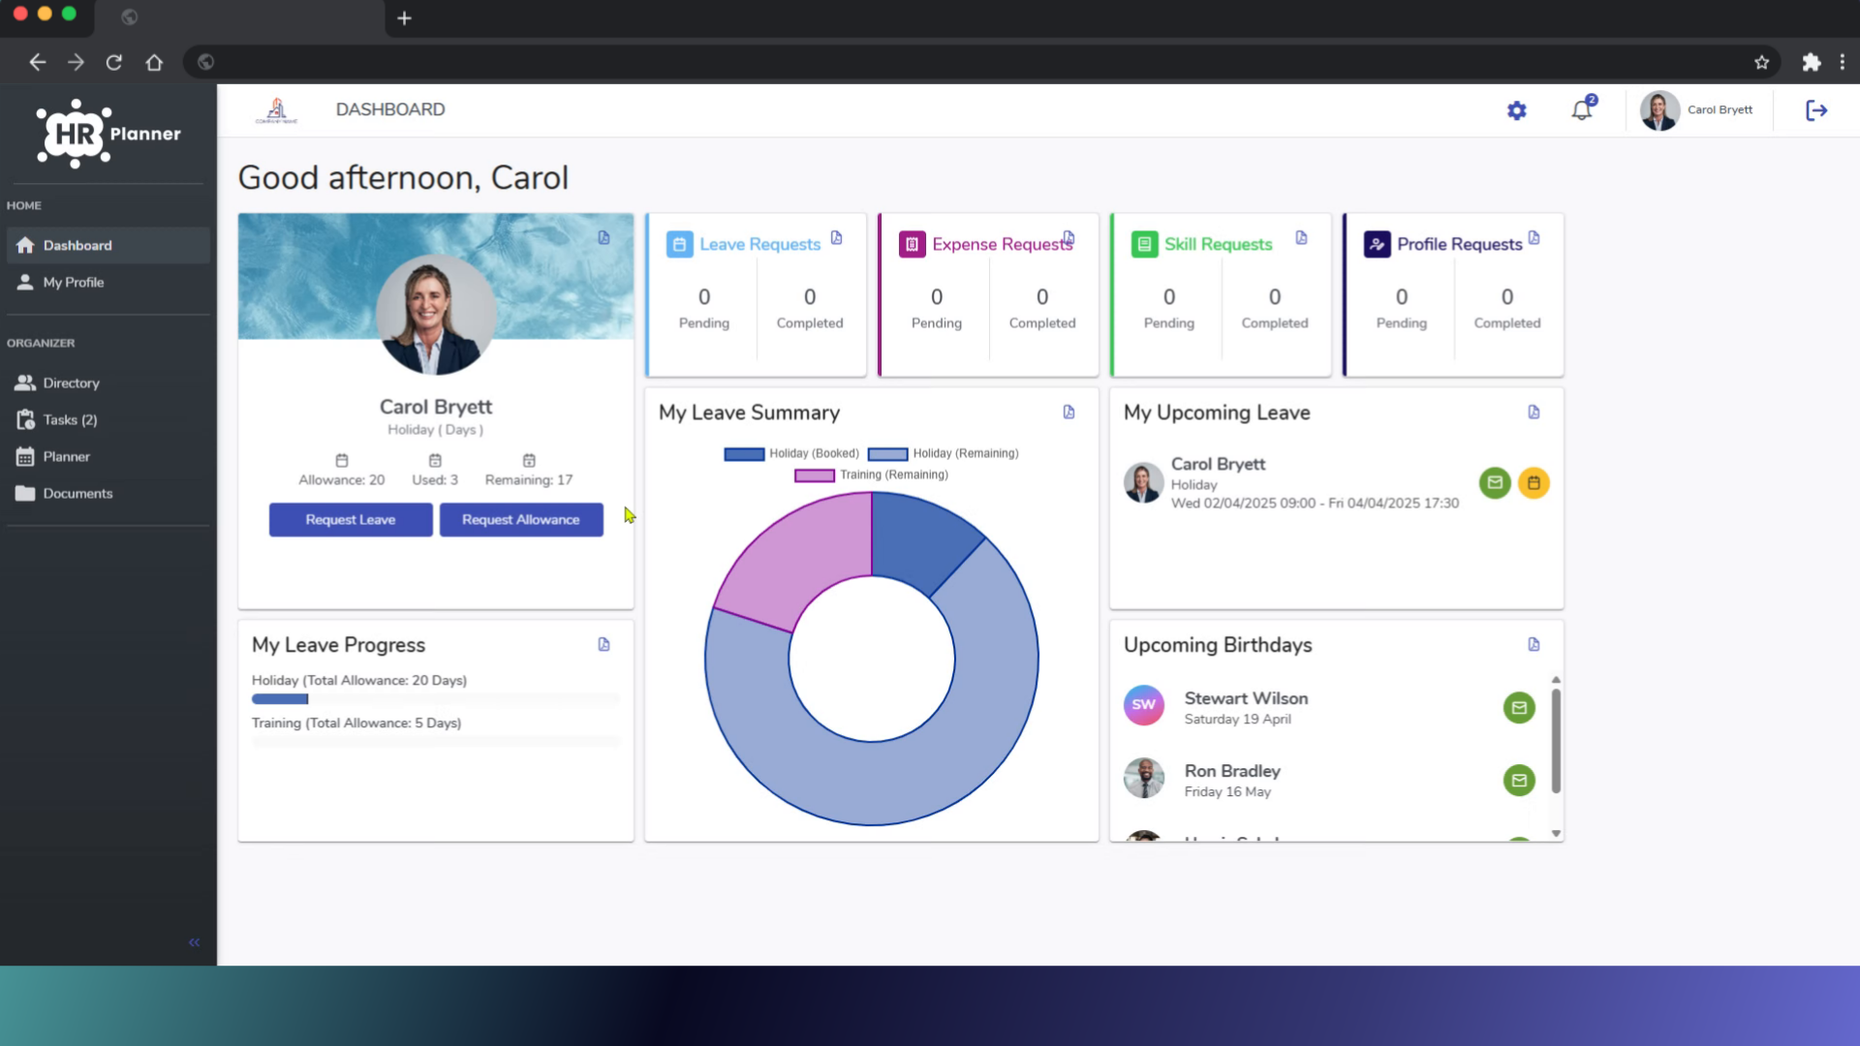Toggle Holiday (Remaining) legend in chart

(x=943, y=453)
